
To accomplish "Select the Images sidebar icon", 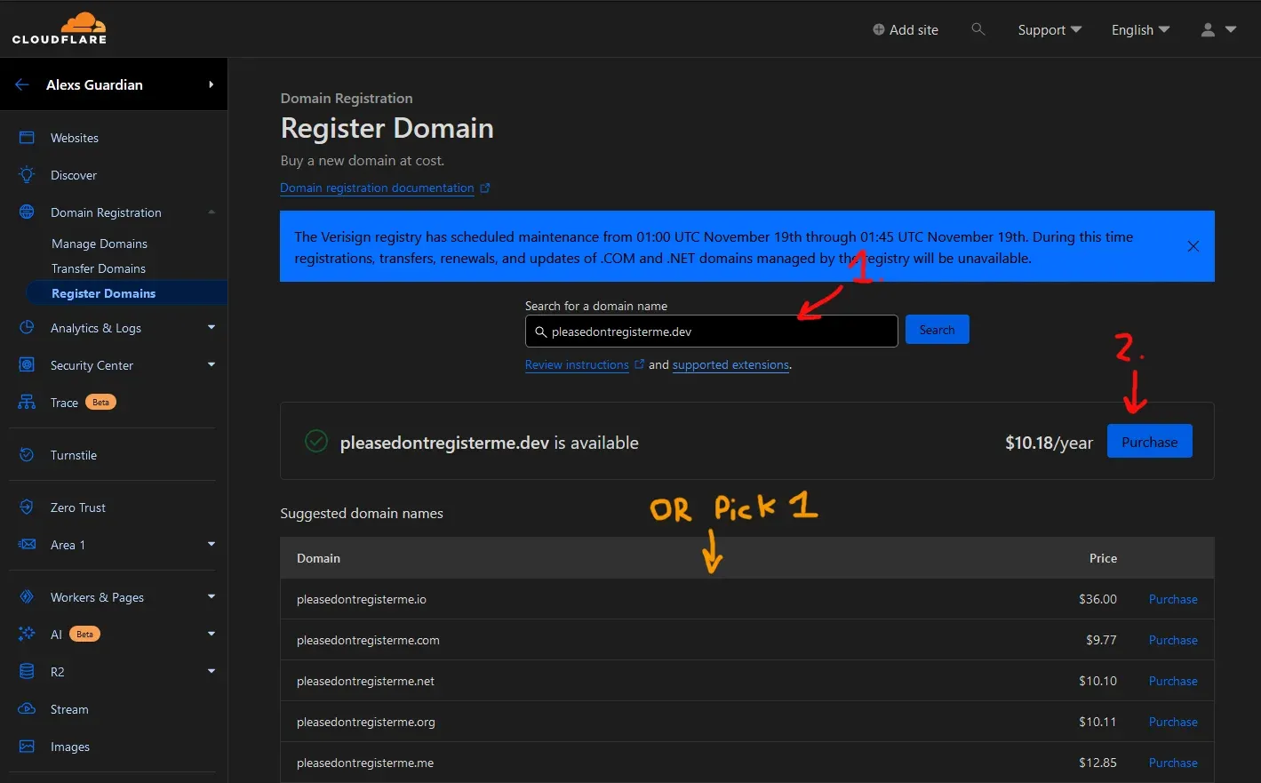I will click(x=27, y=747).
